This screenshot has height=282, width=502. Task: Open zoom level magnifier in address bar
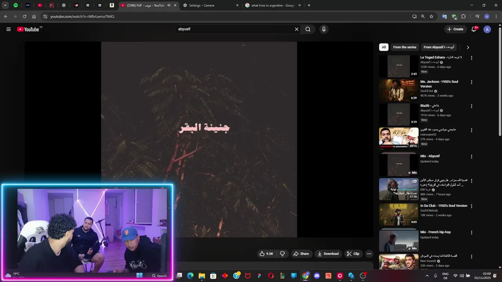[423, 16]
